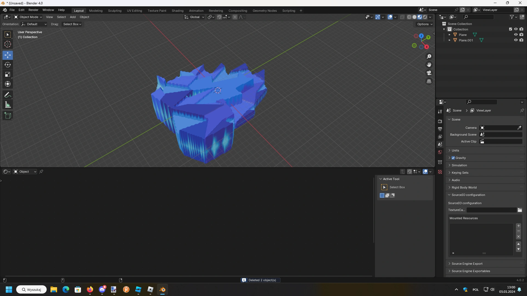Expand the Units panel
This screenshot has width=527, height=296.
tap(455, 150)
